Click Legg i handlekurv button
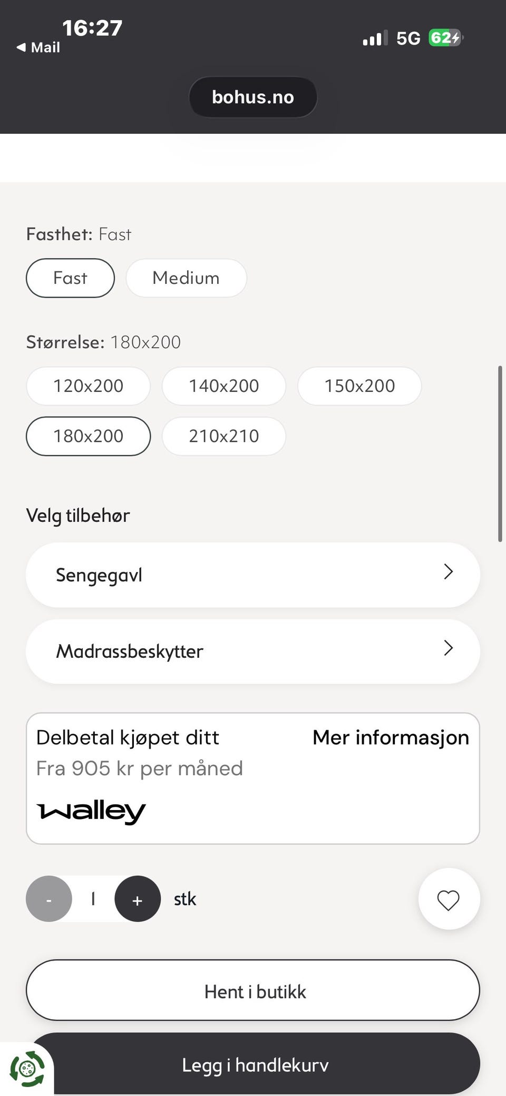 [255, 1064]
